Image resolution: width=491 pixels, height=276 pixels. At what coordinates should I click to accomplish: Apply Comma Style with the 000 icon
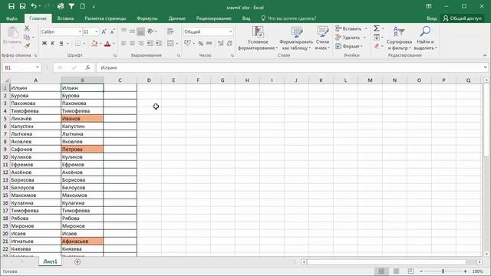pyautogui.click(x=209, y=44)
